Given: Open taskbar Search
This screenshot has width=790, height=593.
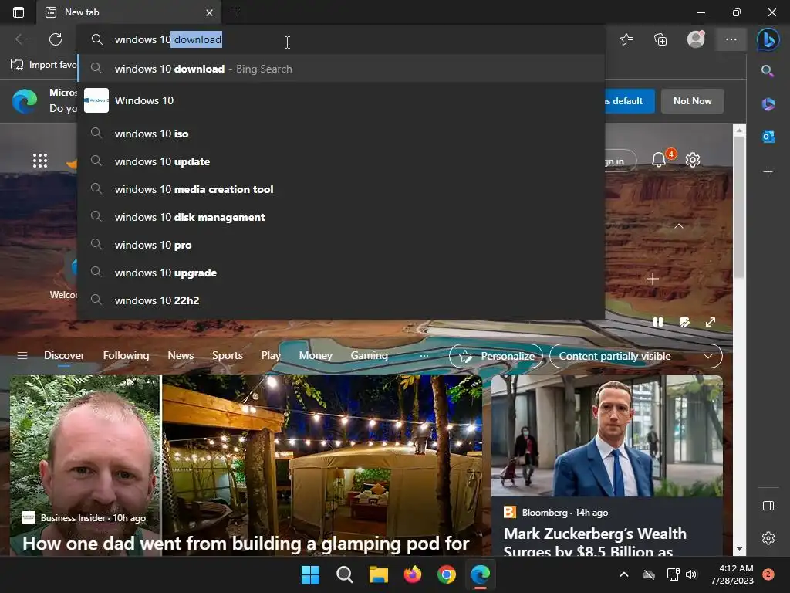Looking at the screenshot, I should tap(345, 574).
